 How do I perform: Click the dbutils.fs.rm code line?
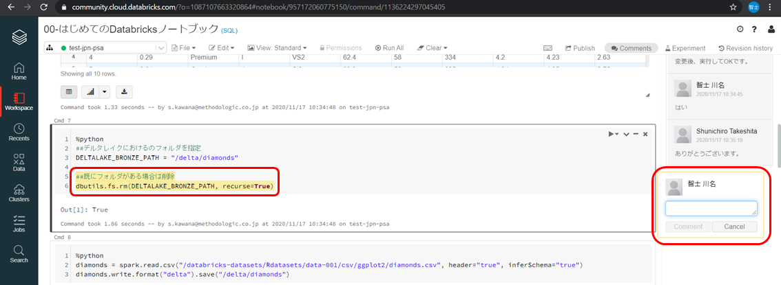tap(175, 185)
